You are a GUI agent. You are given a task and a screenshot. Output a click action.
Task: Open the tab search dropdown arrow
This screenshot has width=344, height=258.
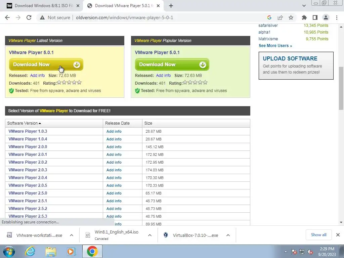(304, 6)
